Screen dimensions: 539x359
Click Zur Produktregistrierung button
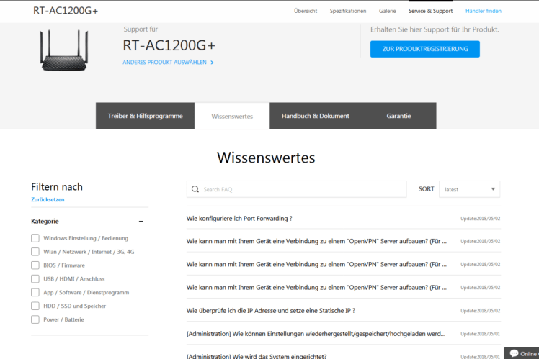(x=425, y=49)
